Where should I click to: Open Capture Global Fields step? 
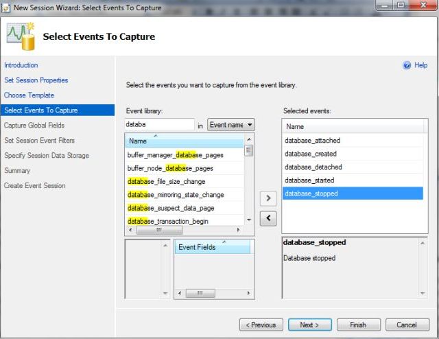34,125
